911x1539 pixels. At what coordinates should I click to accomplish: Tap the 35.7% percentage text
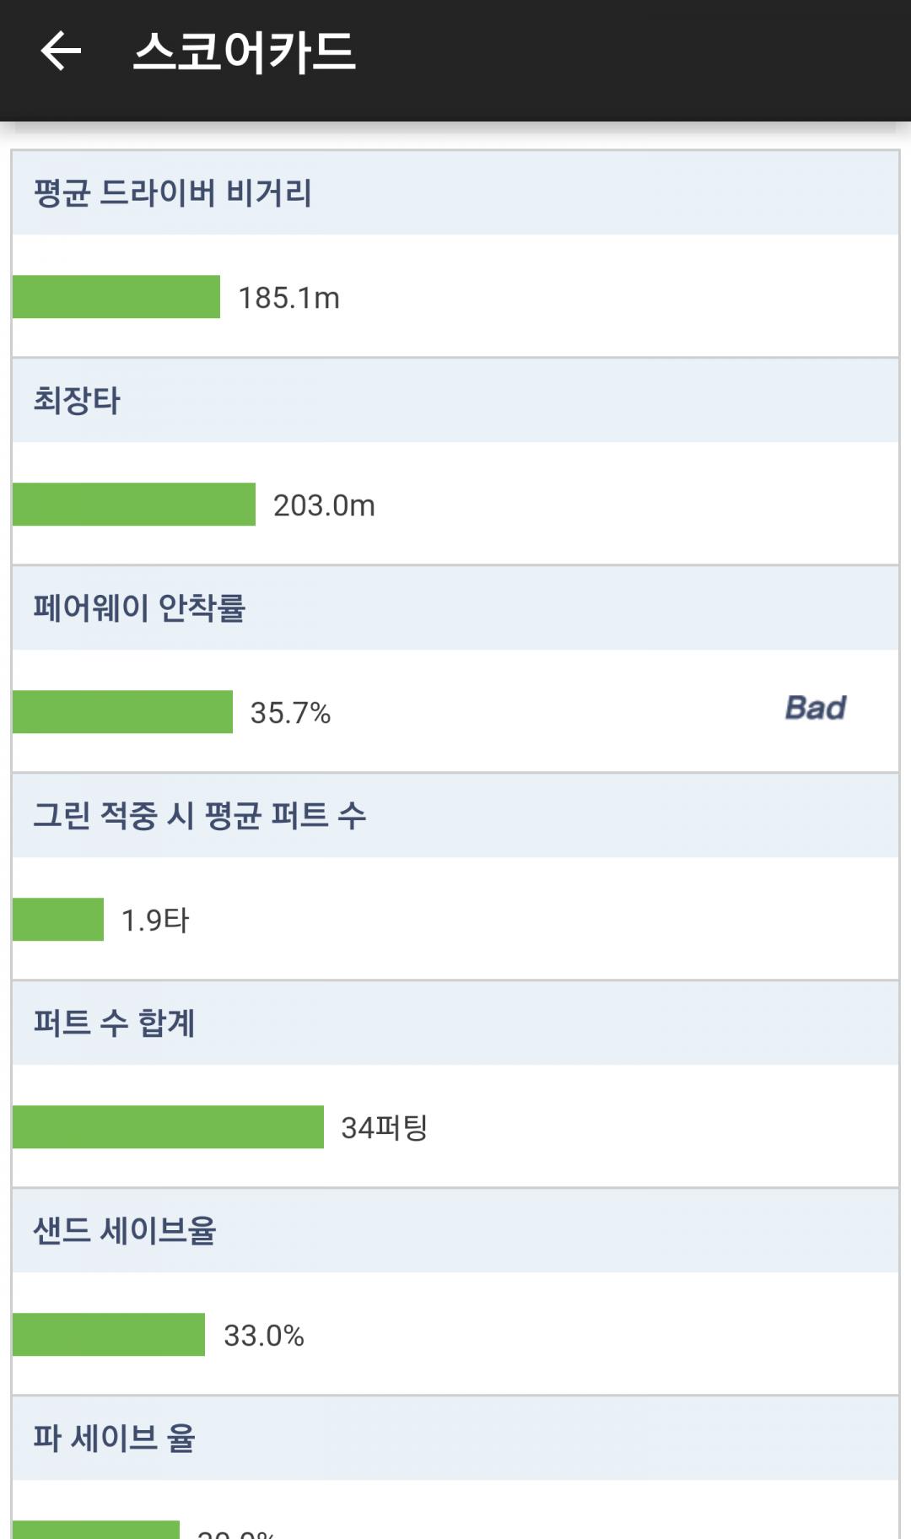290,713
